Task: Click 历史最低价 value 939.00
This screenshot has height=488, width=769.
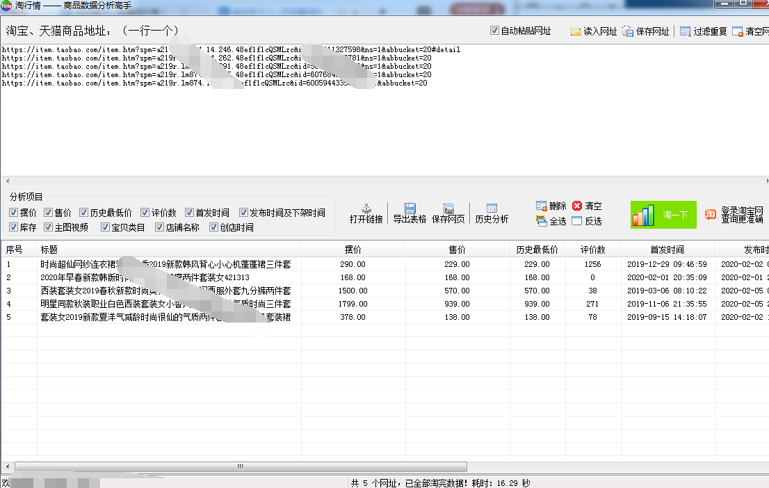Action: click(x=537, y=304)
